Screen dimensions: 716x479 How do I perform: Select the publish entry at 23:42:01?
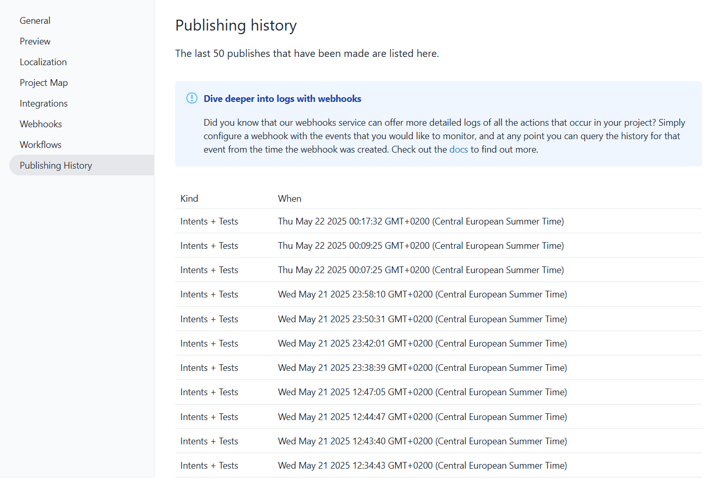pos(439,343)
